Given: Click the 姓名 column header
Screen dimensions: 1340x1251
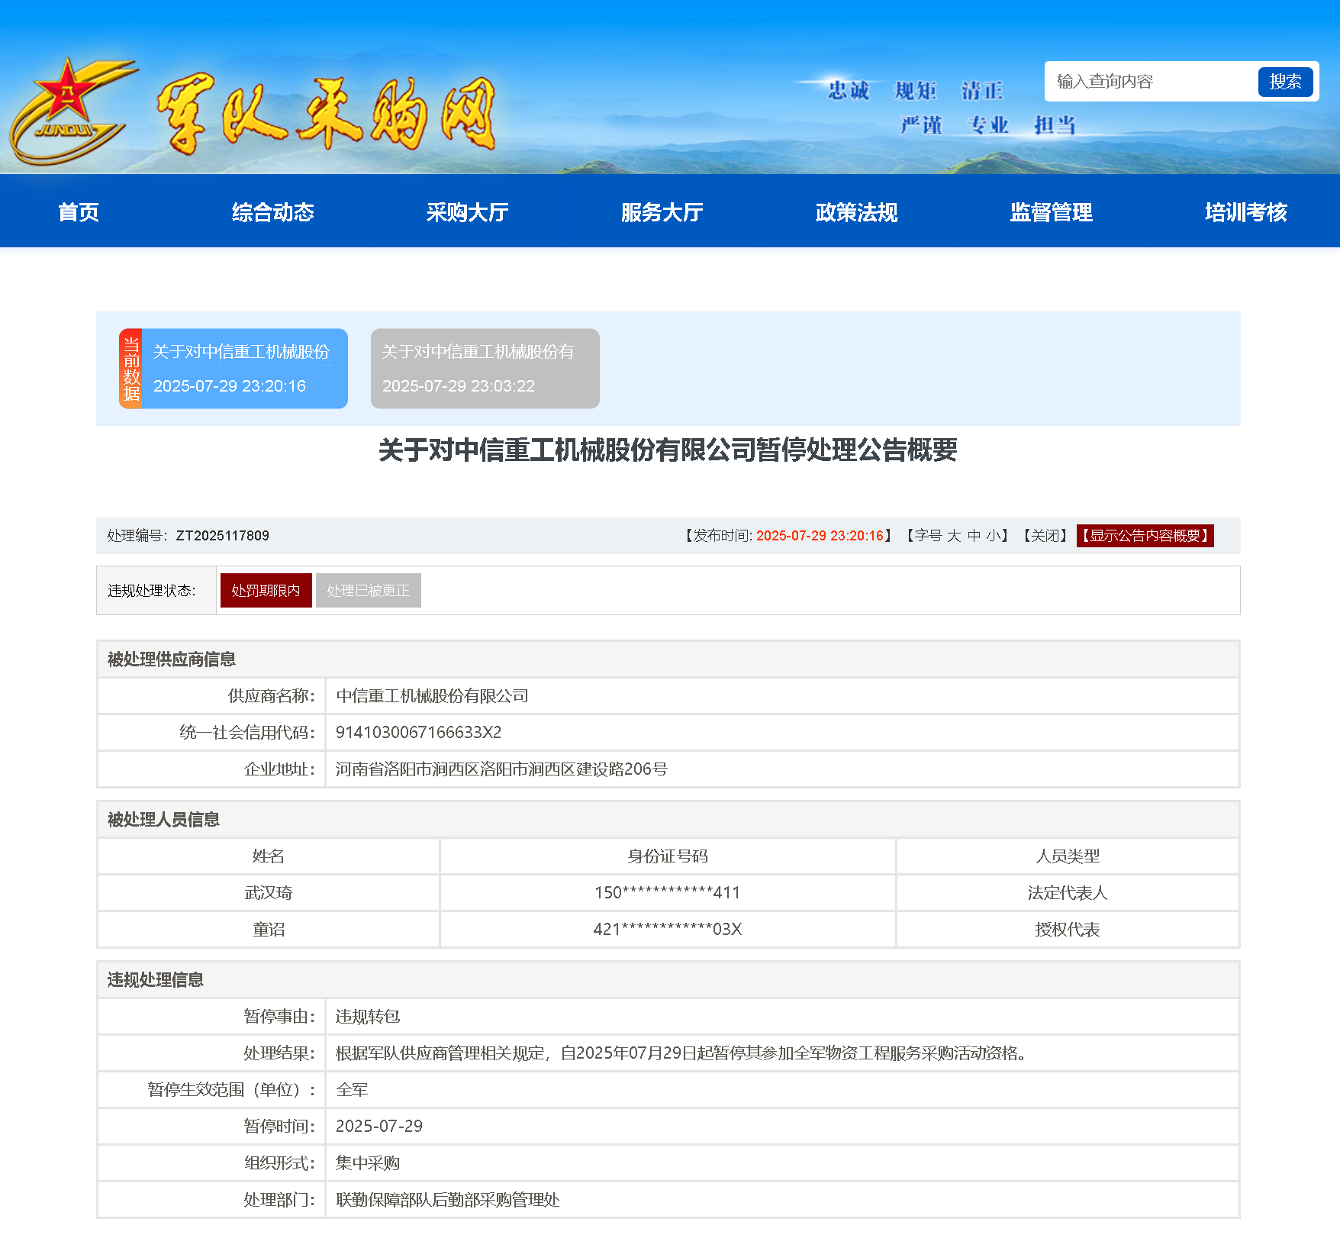Looking at the screenshot, I should pos(269,856).
